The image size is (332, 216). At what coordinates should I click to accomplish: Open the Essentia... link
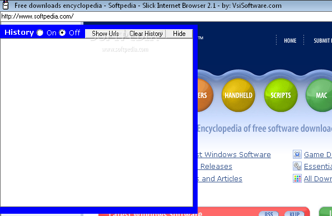318,167
